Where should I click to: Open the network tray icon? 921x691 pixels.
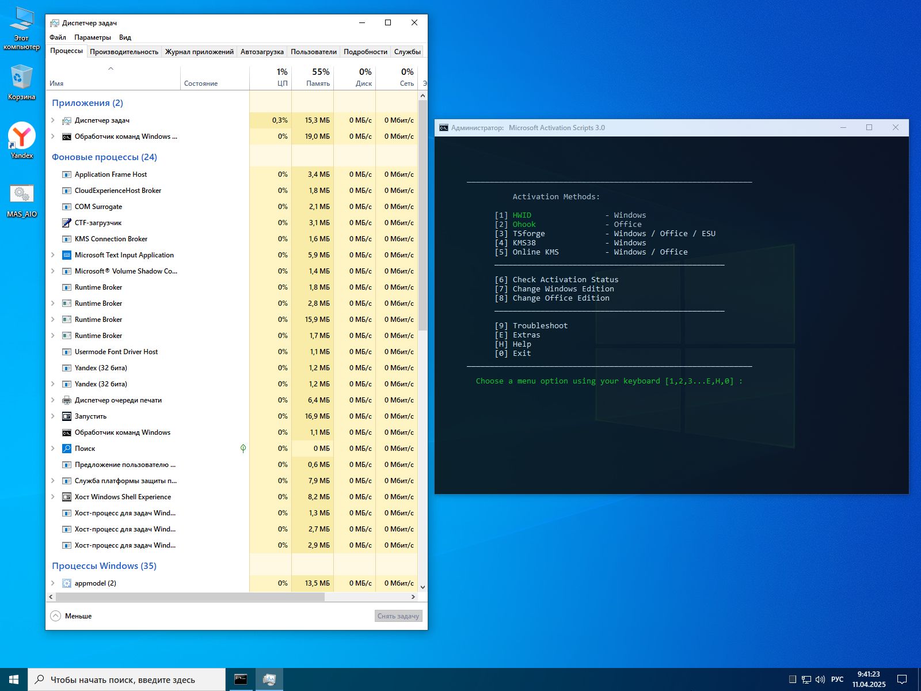coord(806,679)
